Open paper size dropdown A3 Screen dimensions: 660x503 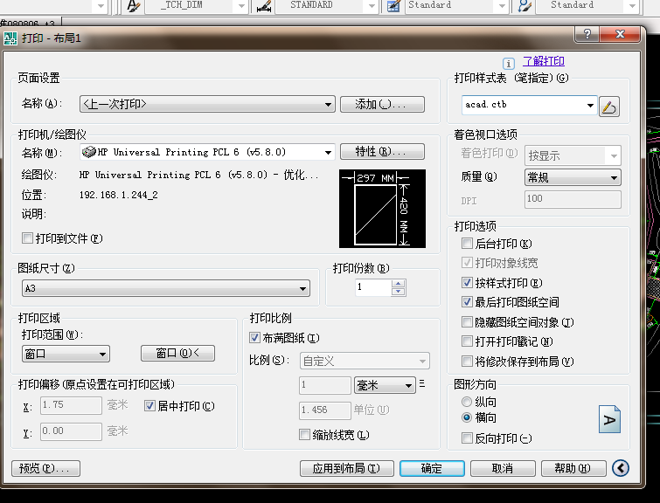click(166, 288)
